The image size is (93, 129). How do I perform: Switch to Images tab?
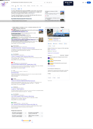pyautogui.click(x=21, y=6)
